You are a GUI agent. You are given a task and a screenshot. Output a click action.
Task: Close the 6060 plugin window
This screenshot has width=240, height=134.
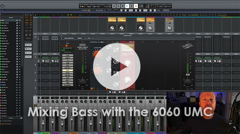point(61,36)
